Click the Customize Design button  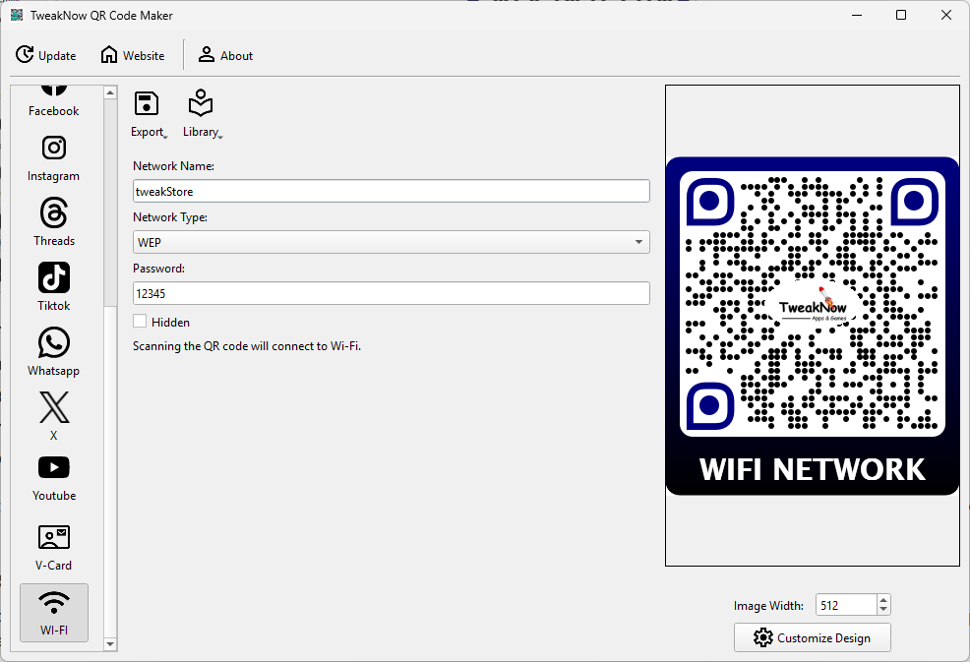(812, 637)
